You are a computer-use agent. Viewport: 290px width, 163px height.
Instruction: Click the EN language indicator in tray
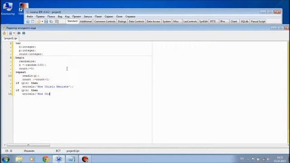coord(242,158)
